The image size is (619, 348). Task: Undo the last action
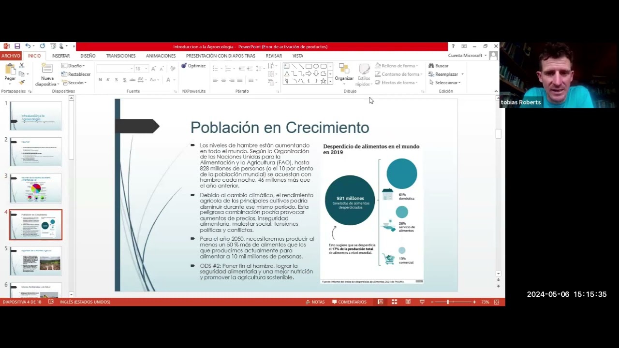tap(28, 46)
